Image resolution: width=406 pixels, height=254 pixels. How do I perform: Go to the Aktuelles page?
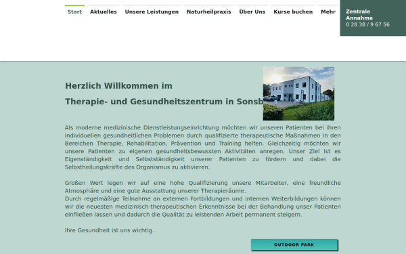(104, 12)
